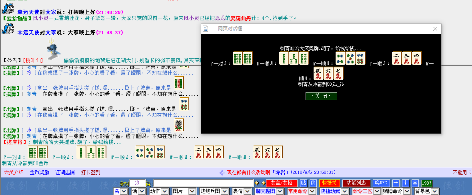Click the 灵葫仙丹 item link
Viewport: 472px width, 195px height.
240,18
